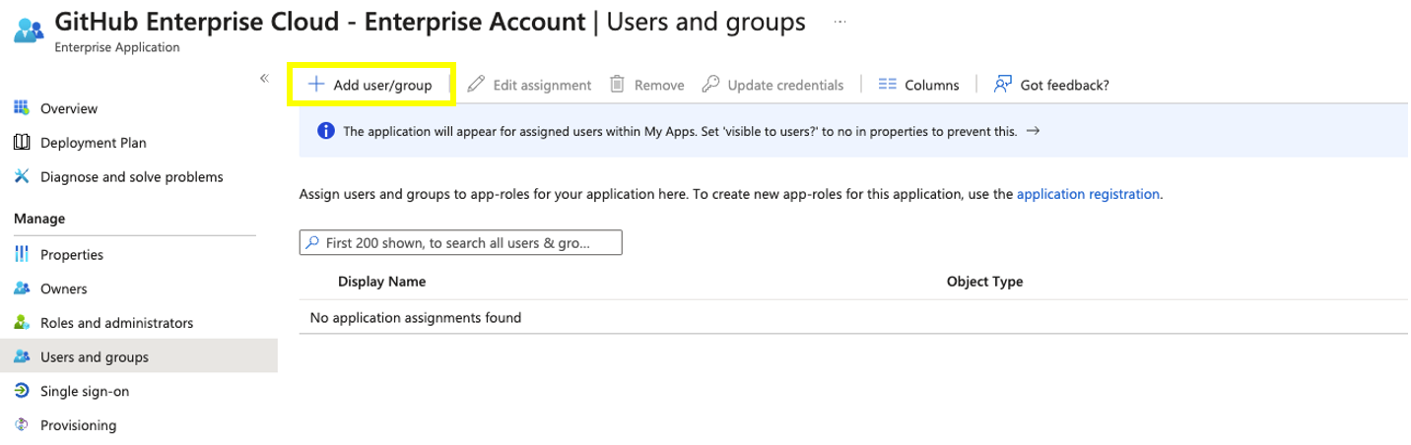Click the Add user/group button
1411x445 pixels.
[370, 85]
